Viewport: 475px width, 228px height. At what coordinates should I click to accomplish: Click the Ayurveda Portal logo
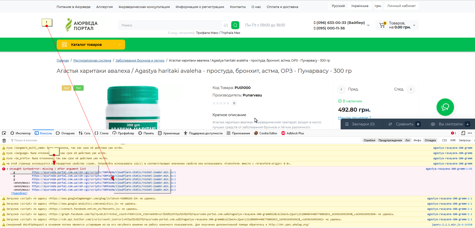[x=82, y=25]
